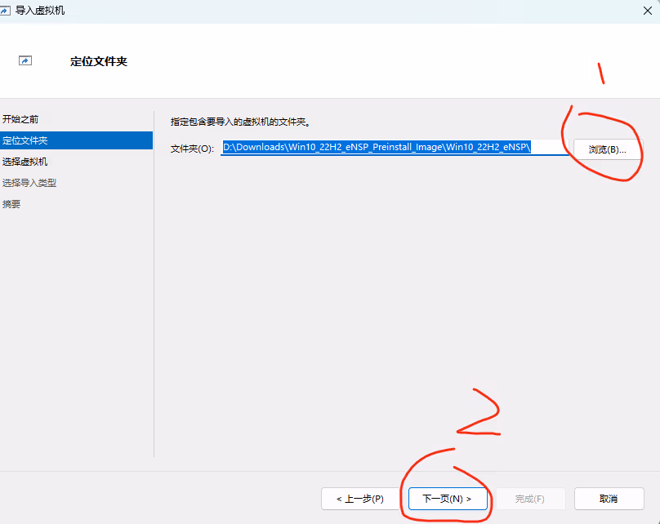Click the handwritten red number 1 annotation
Viewport: 660px width, 524px height.
[602, 73]
